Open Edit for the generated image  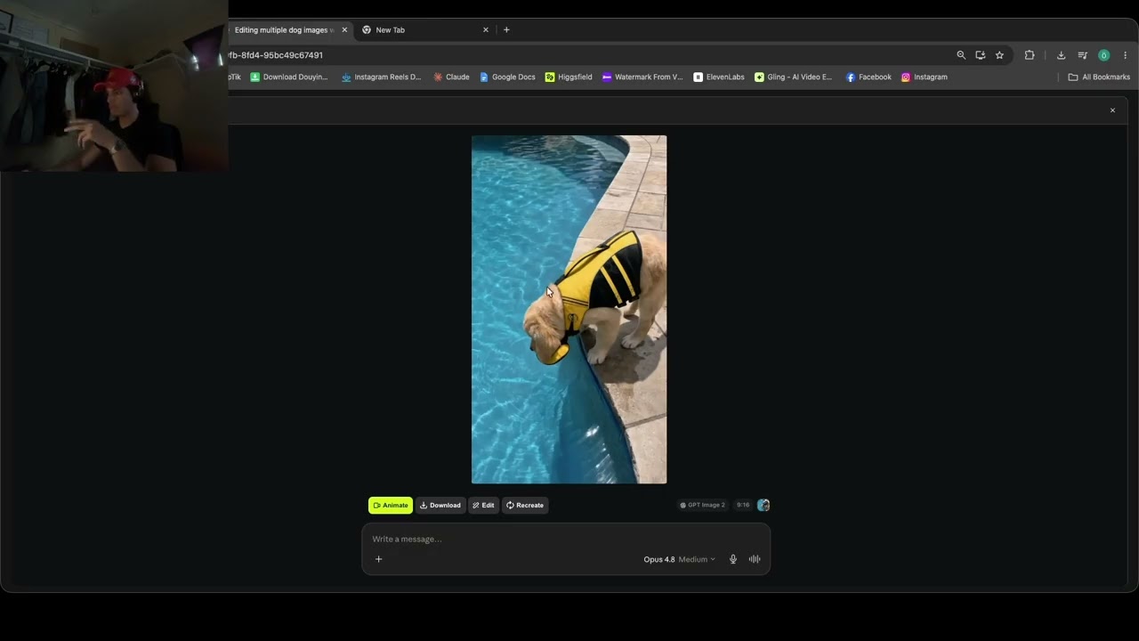pyautogui.click(x=483, y=506)
